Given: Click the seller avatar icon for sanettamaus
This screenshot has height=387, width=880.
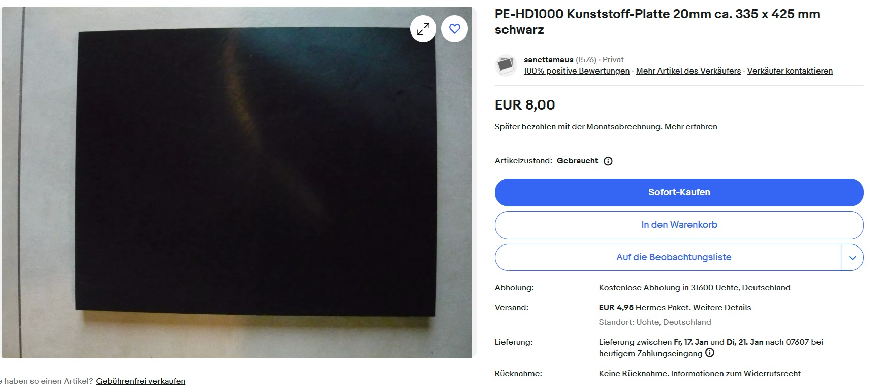Looking at the screenshot, I should coord(506,65).
